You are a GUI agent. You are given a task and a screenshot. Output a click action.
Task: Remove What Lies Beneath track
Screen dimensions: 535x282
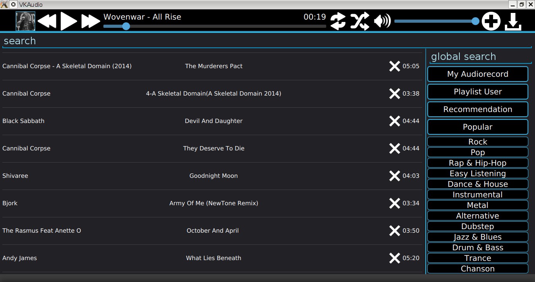point(394,258)
